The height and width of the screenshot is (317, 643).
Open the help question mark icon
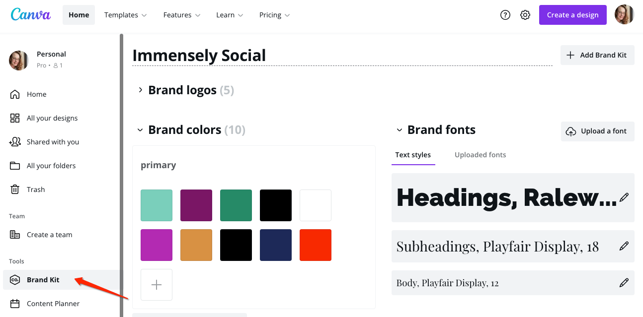click(x=505, y=15)
